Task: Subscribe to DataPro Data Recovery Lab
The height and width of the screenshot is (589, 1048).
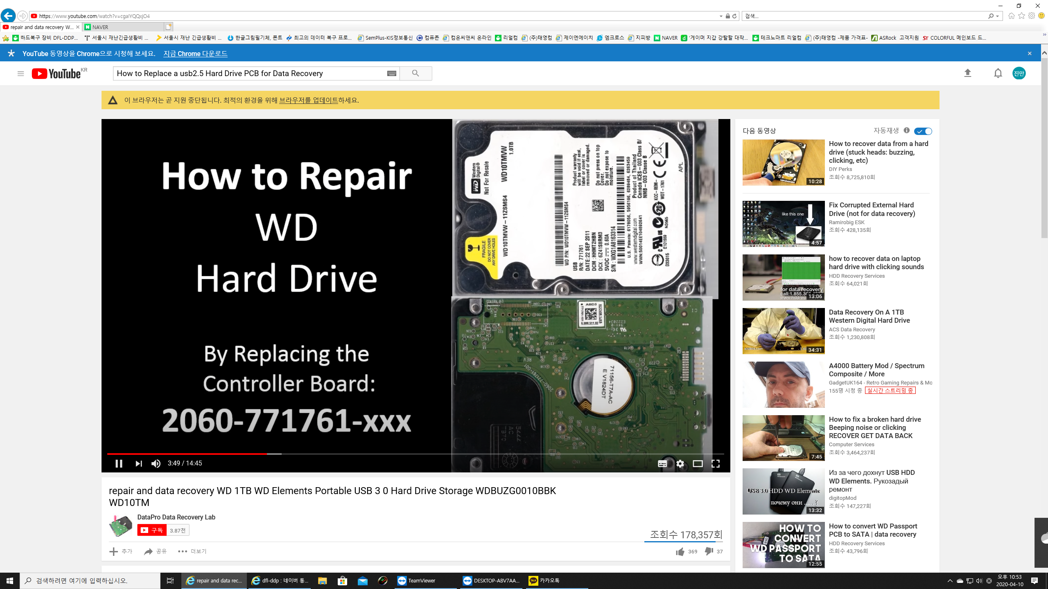Action: point(152,530)
